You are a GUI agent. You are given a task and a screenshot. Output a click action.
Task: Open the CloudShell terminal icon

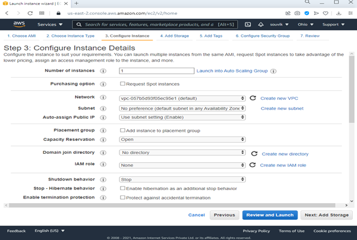(248, 24)
